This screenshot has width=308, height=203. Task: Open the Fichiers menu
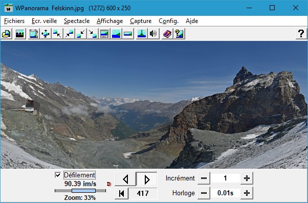point(14,21)
